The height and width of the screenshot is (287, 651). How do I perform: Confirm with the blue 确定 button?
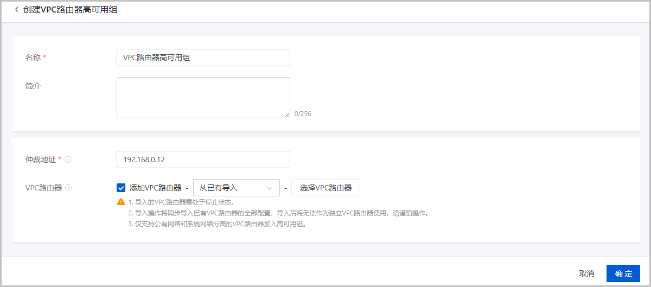(x=623, y=273)
